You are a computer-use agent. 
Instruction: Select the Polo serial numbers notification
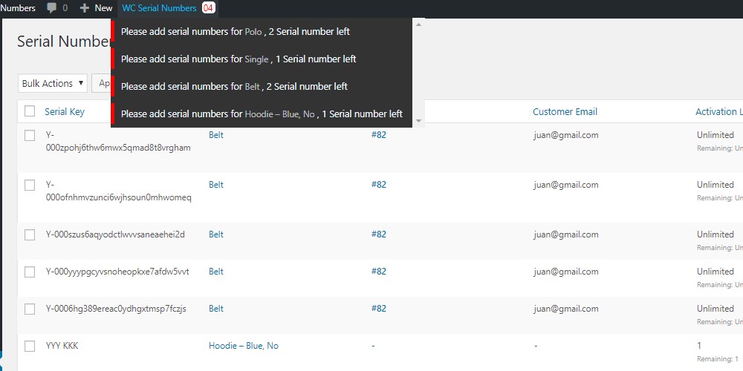[x=235, y=32]
